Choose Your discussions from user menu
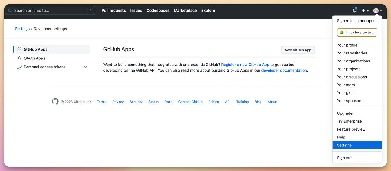The image size is (391, 171). pos(357,77)
